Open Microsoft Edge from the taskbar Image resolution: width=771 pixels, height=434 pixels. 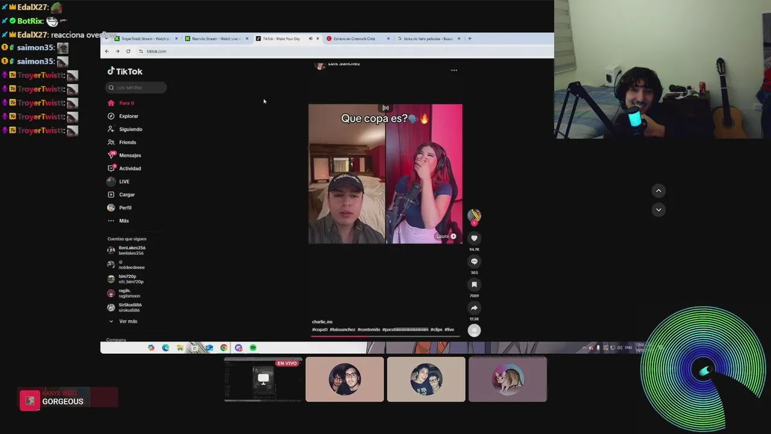pyautogui.click(x=166, y=348)
